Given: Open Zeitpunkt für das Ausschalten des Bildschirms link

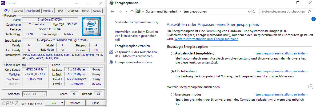Looking at the screenshot, I should click(136, 54).
